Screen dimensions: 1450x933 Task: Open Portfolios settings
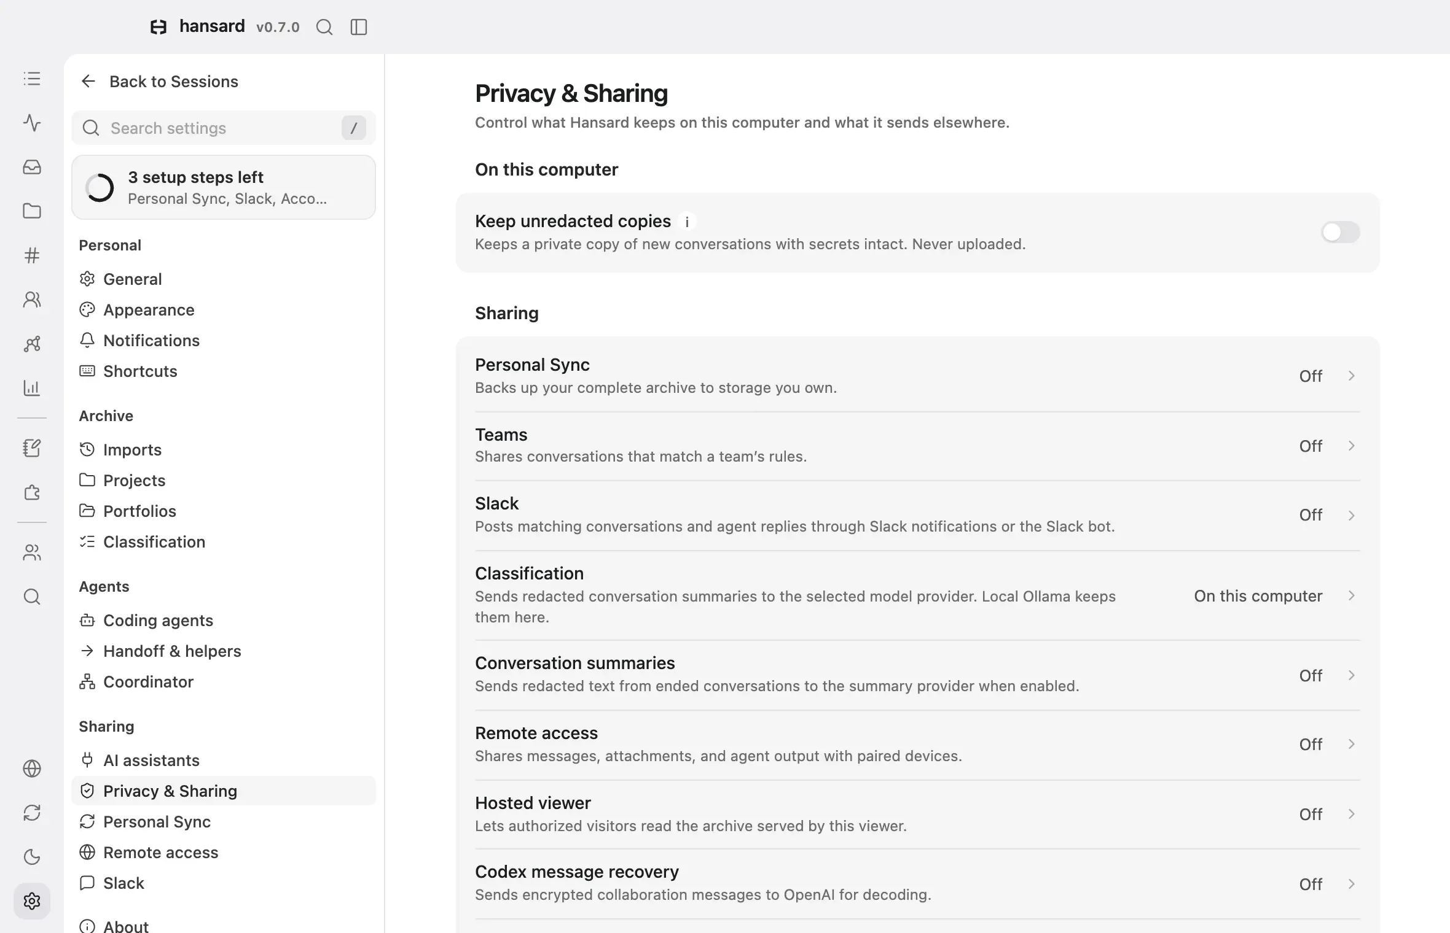224,511
